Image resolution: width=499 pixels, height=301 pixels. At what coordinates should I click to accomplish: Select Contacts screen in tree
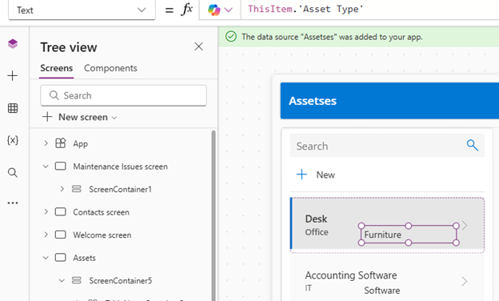click(102, 212)
